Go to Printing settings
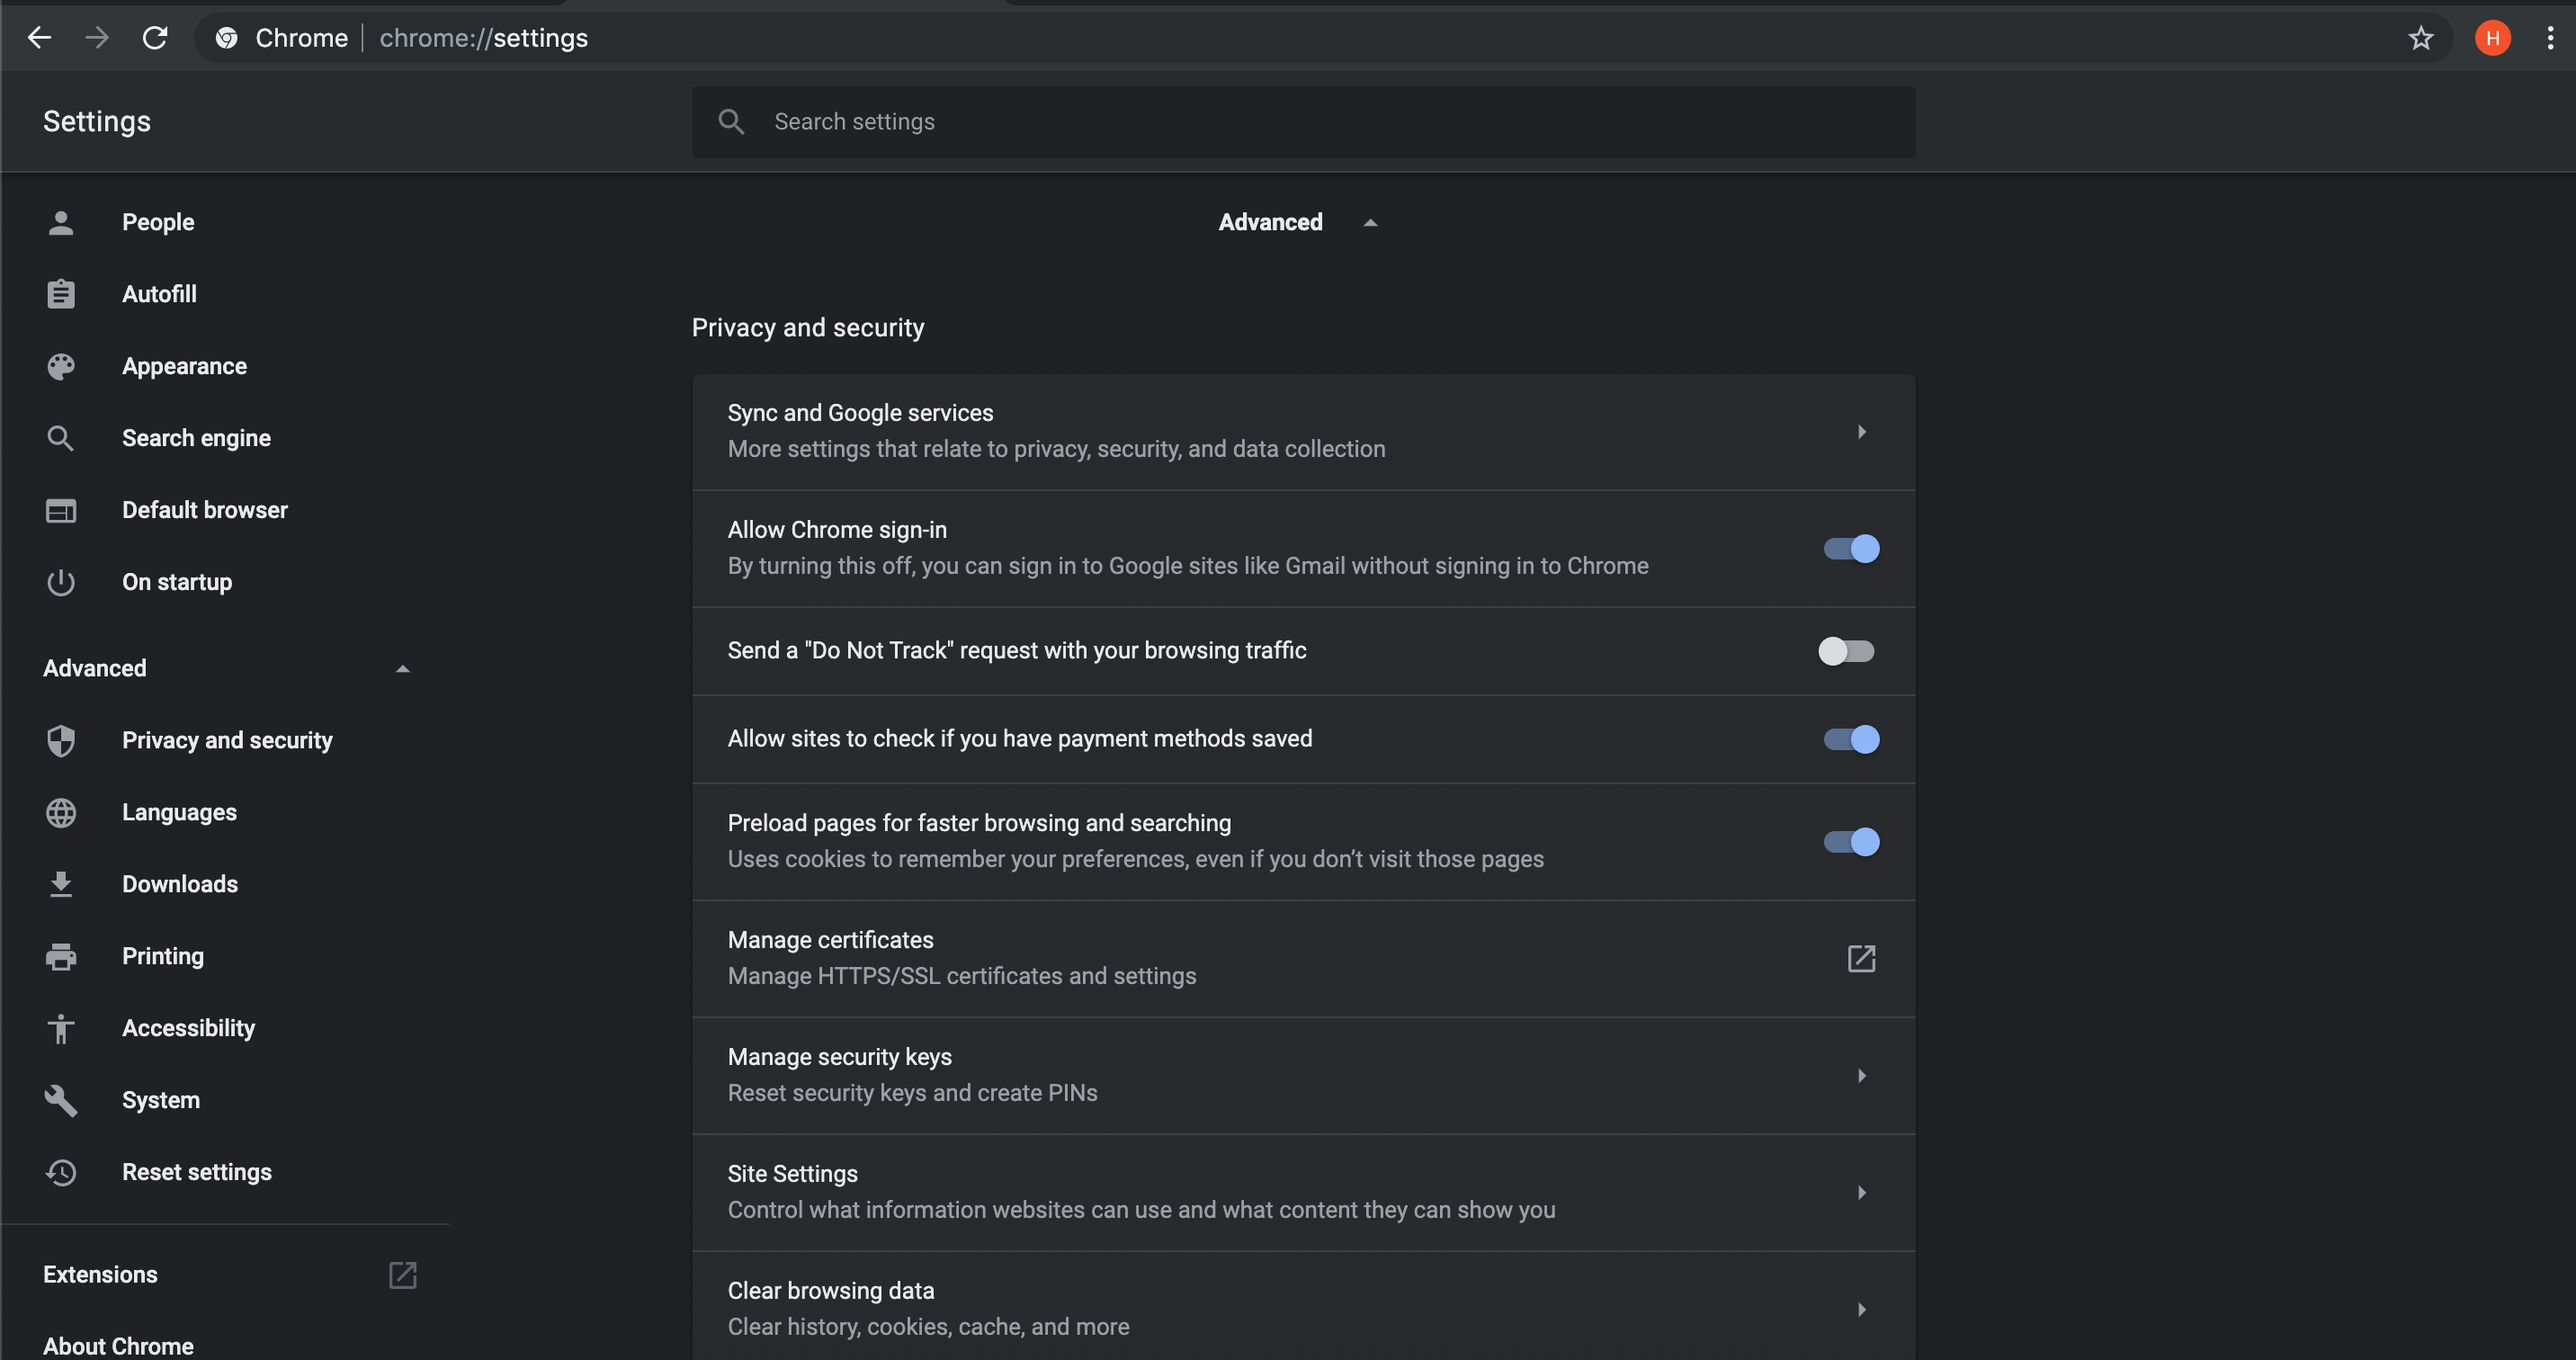 (163, 956)
